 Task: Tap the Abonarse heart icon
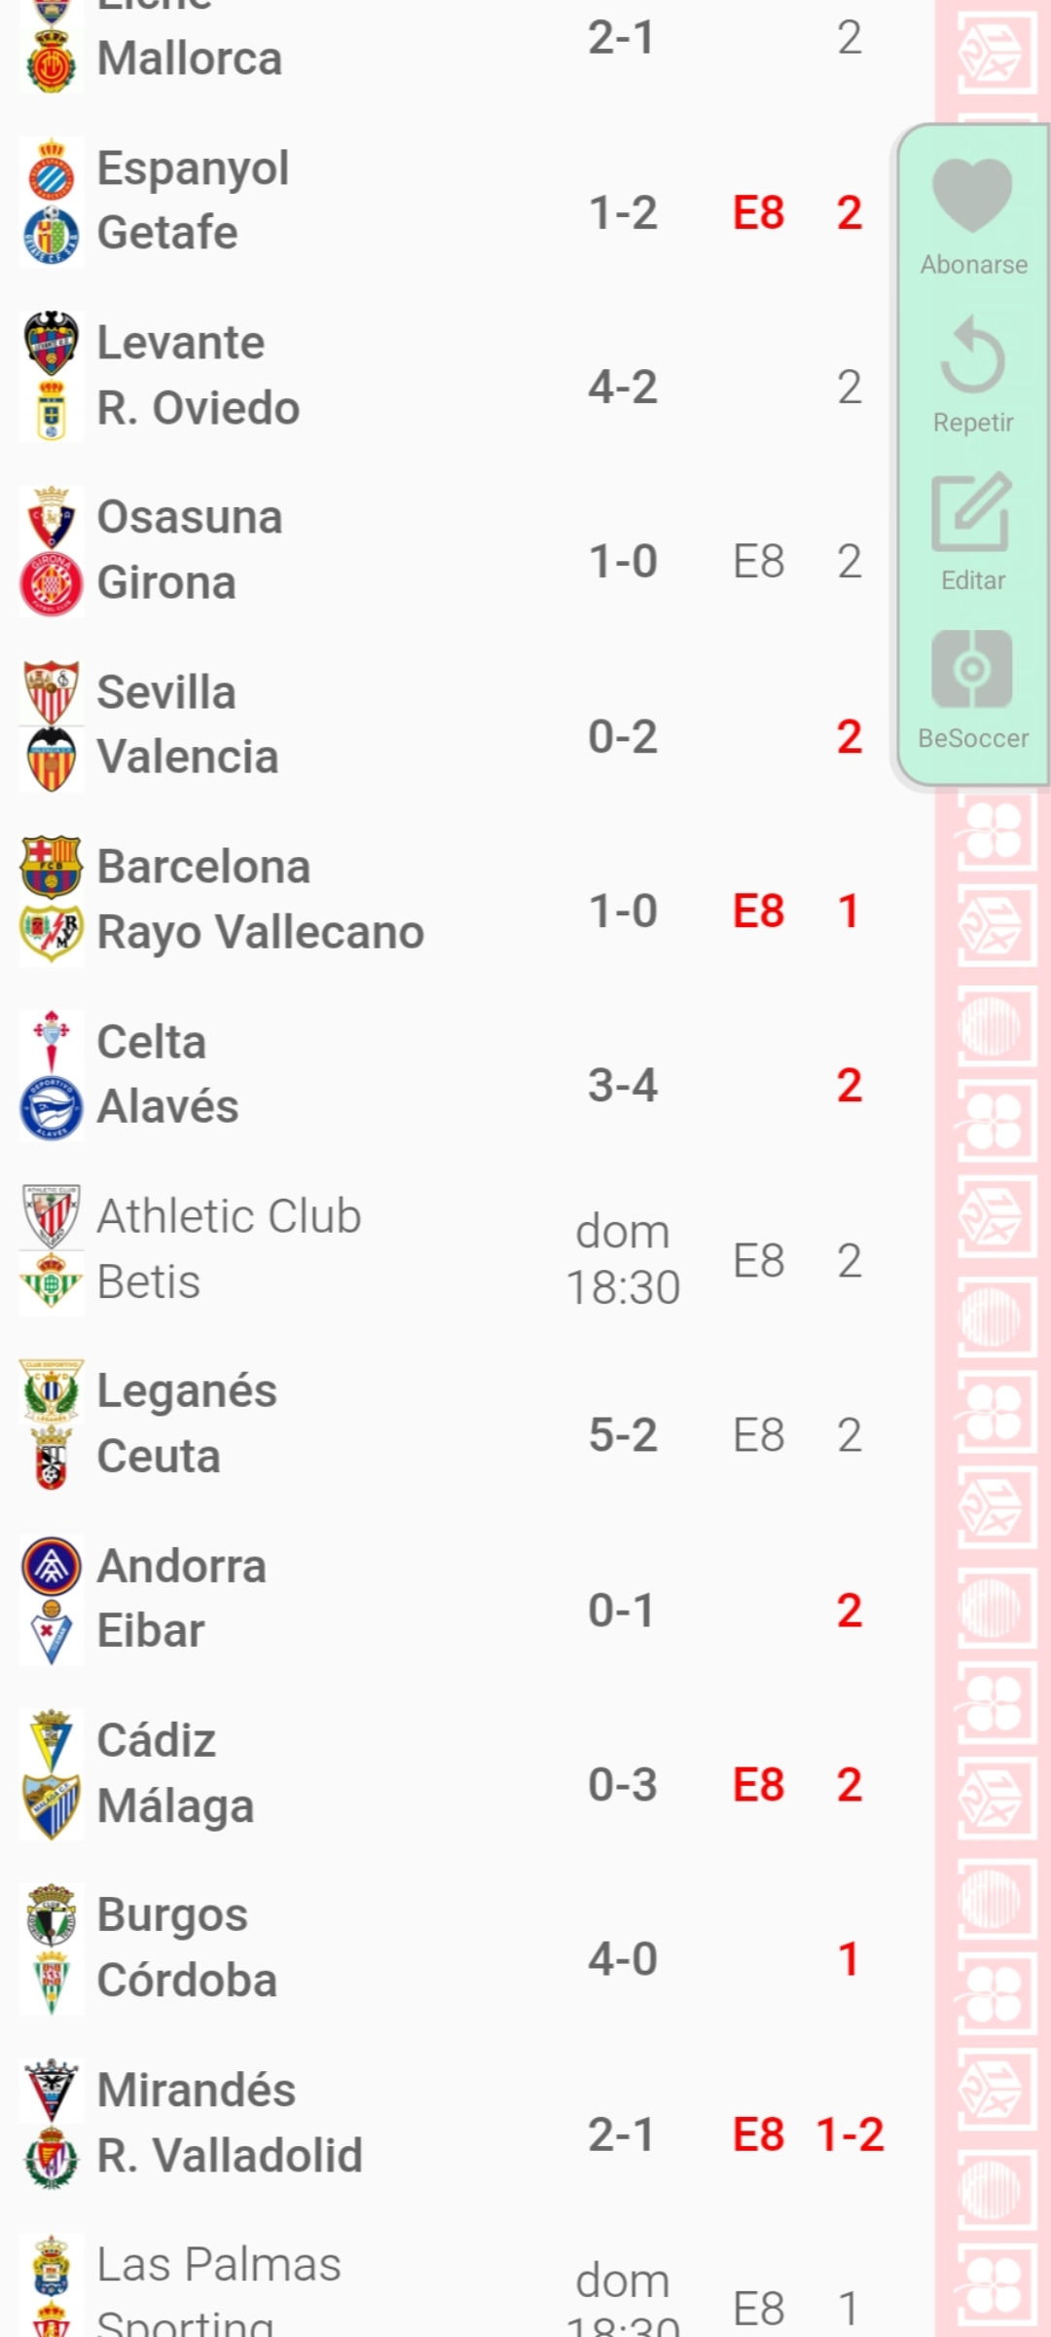[x=972, y=196]
